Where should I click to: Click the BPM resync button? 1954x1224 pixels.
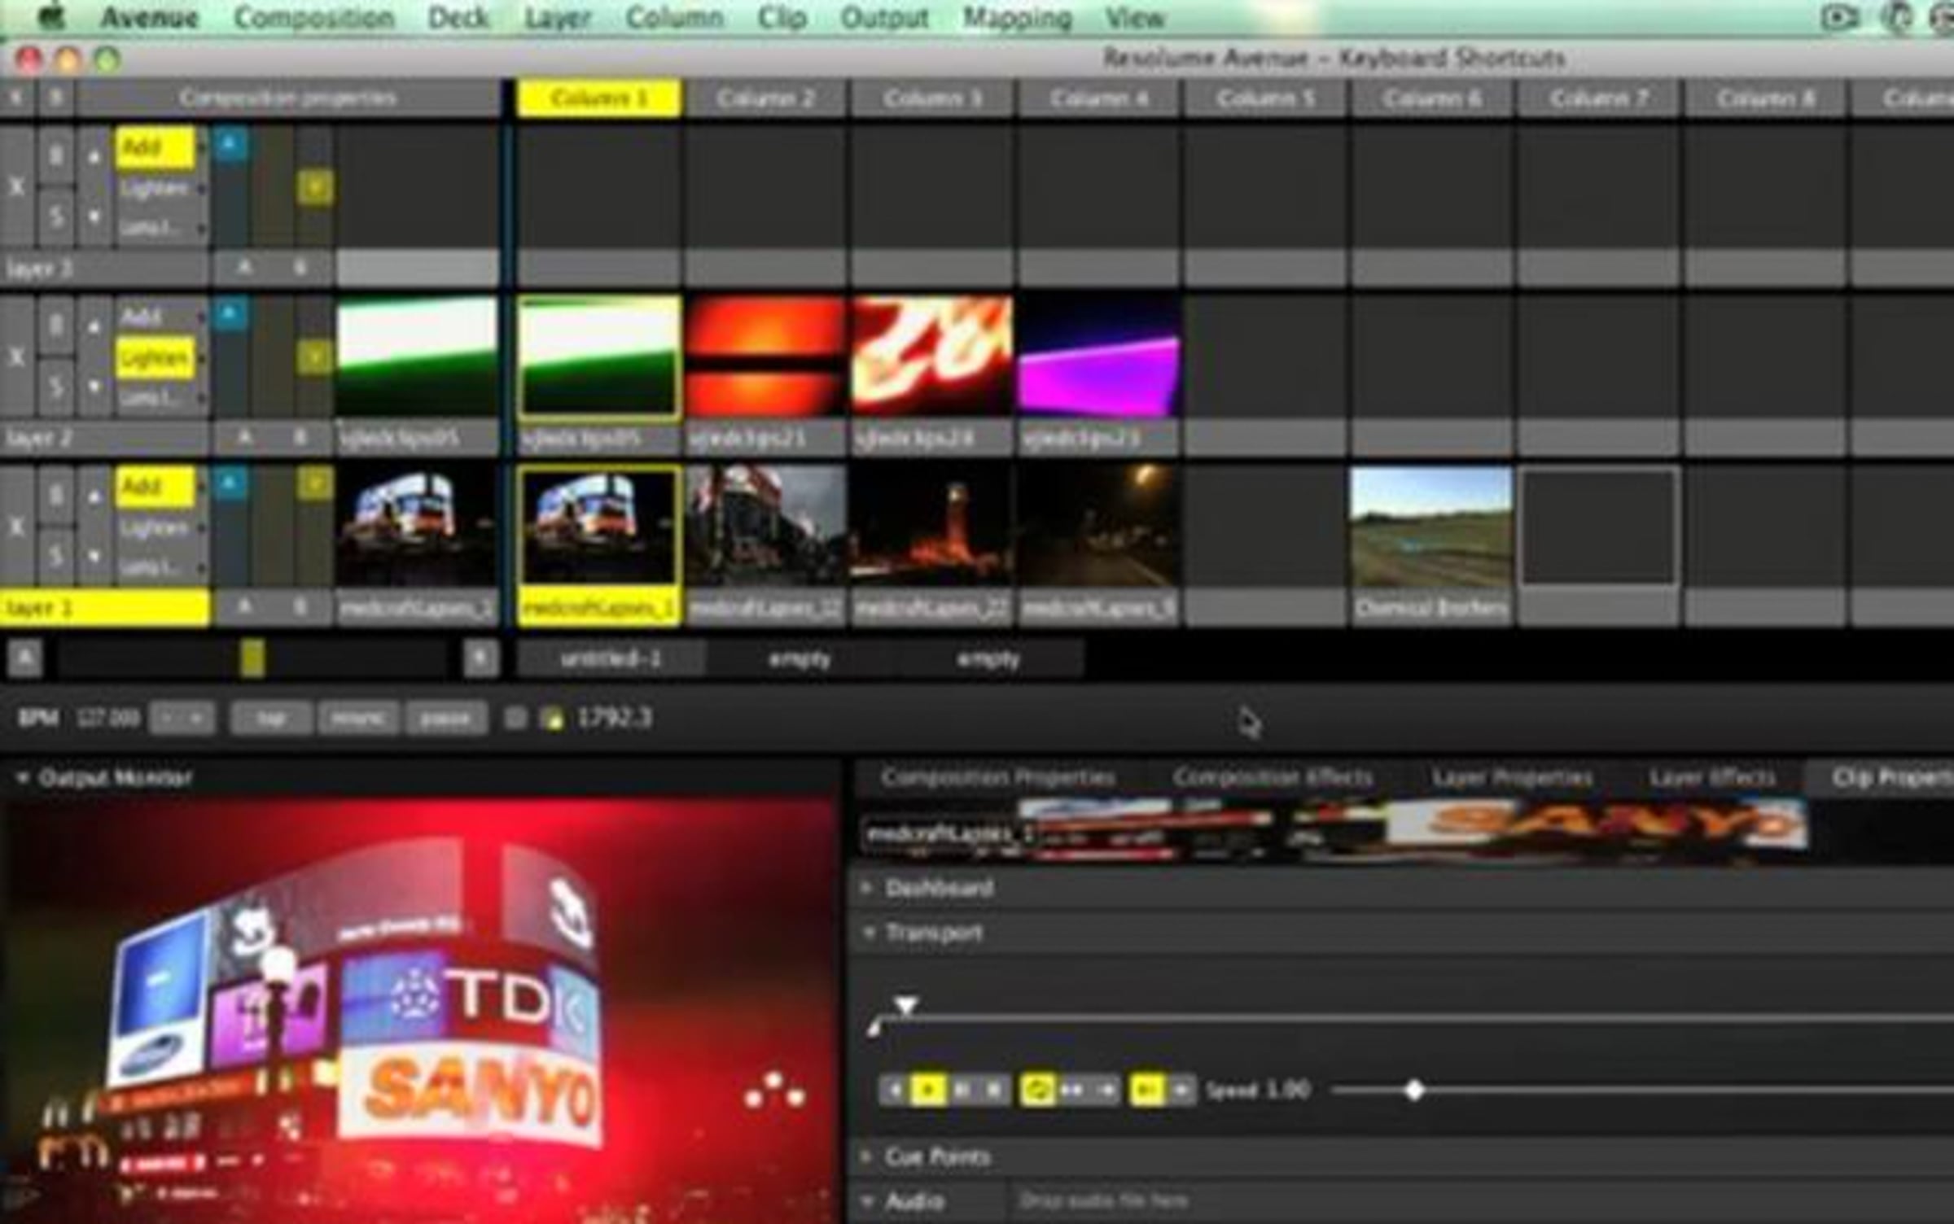click(x=358, y=719)
